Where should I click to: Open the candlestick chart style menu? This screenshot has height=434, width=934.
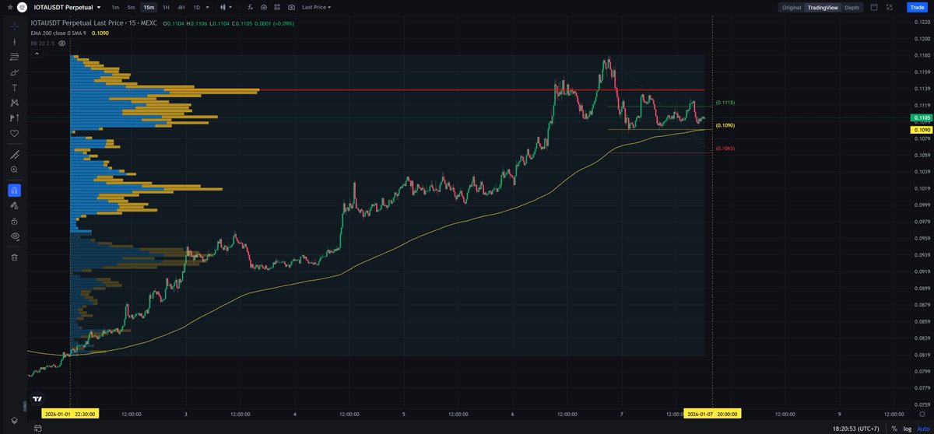pos(225,7)
